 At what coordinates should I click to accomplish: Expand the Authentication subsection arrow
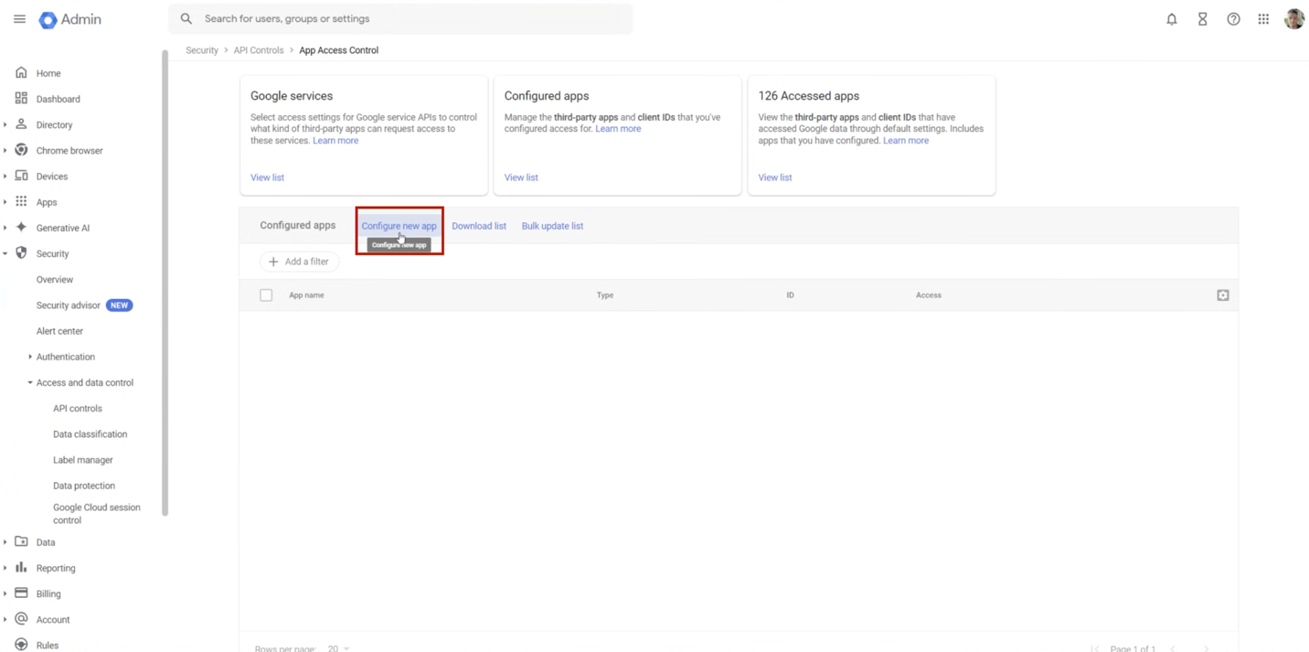pyautogui.click(x=29, y=357)
